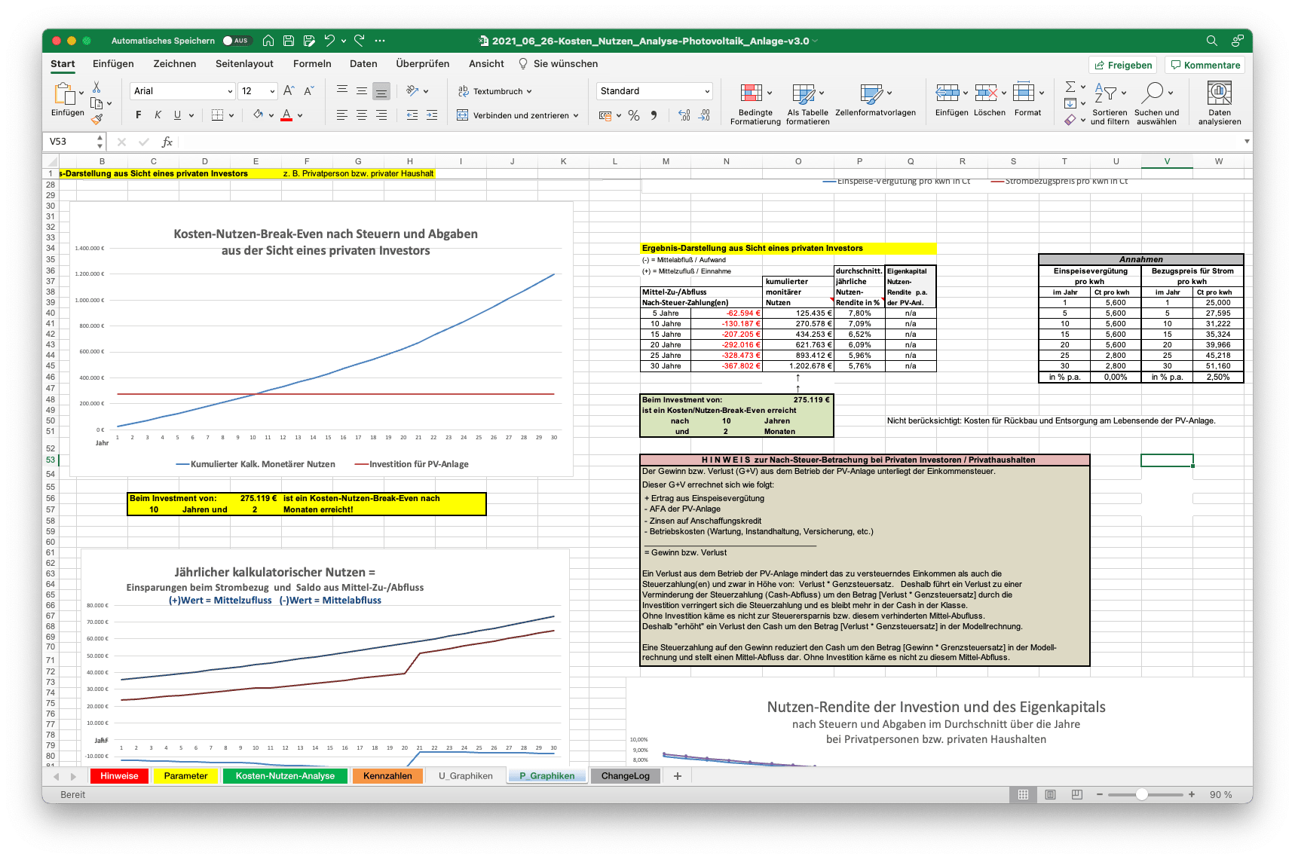Click the Löschen delete cells icon
This screenshot has width=1295, height=859.
[986, 93]
